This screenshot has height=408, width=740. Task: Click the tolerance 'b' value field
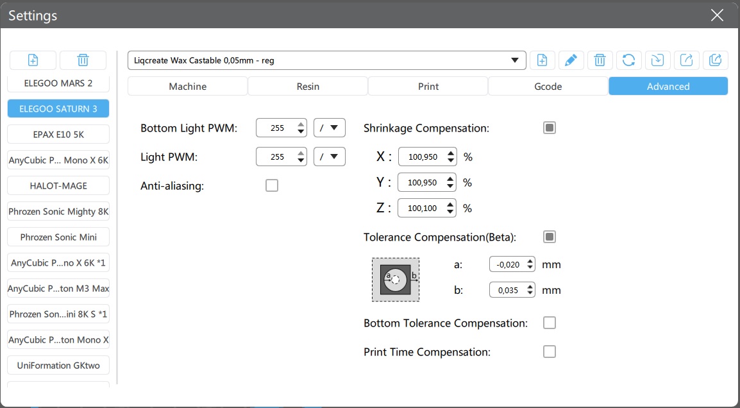(507, 290)
